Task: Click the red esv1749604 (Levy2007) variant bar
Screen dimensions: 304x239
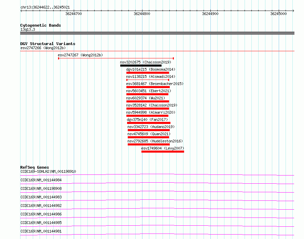Action: pos(163,152)
